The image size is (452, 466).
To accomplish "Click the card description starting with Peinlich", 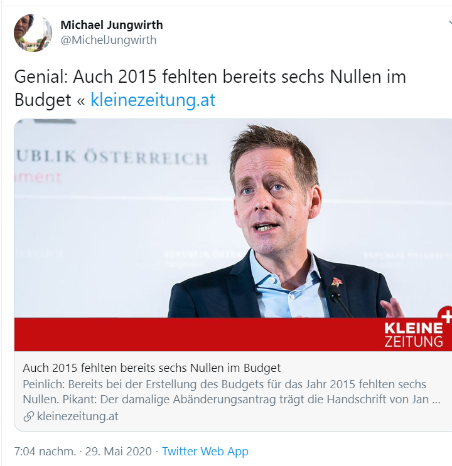I will (232, 392).
